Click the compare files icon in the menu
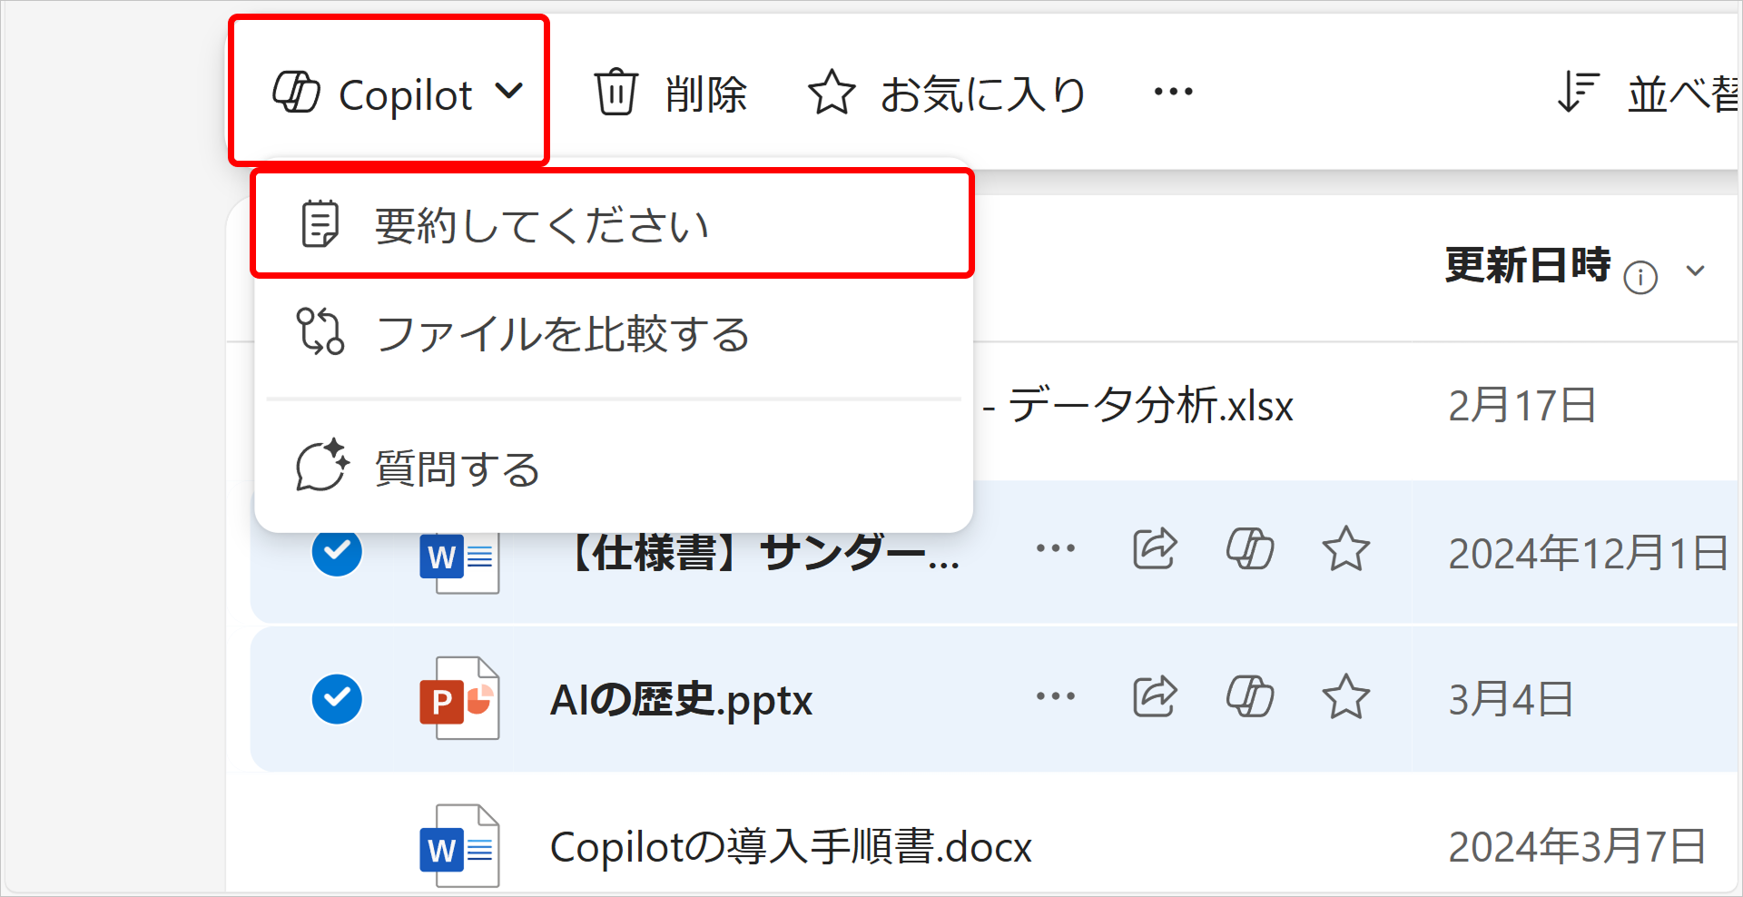Viewport: 1743px width, 897px height. (320, 331)
